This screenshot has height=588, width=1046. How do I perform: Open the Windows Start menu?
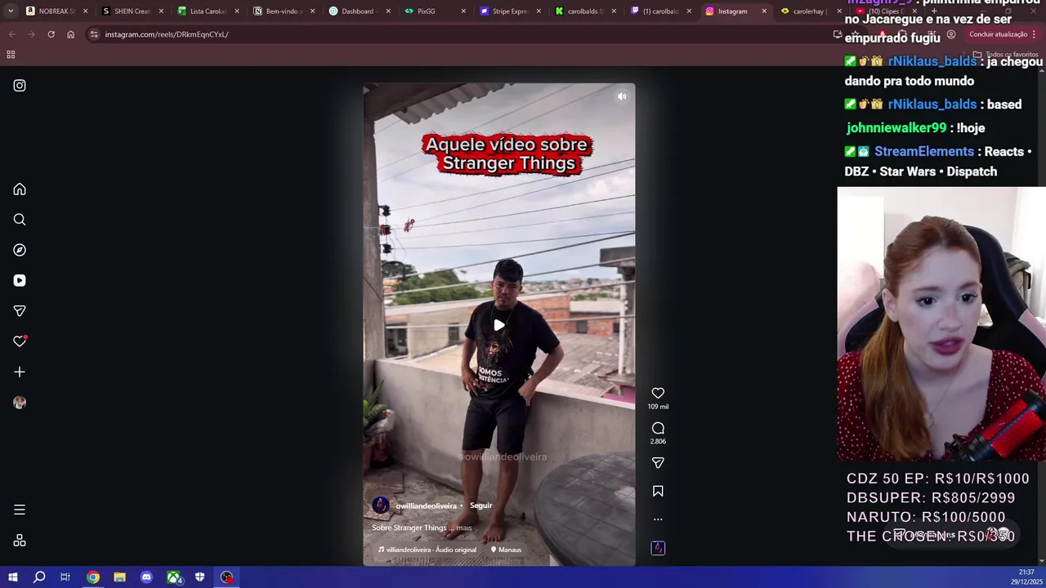tap(13, 577)
